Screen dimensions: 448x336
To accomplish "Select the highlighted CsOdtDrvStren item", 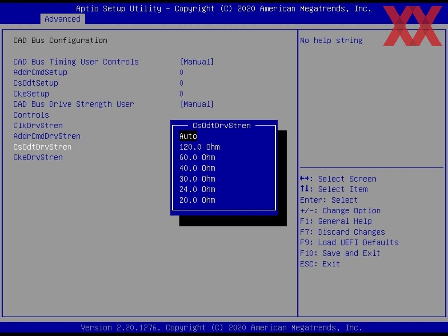I will (42, 147).
